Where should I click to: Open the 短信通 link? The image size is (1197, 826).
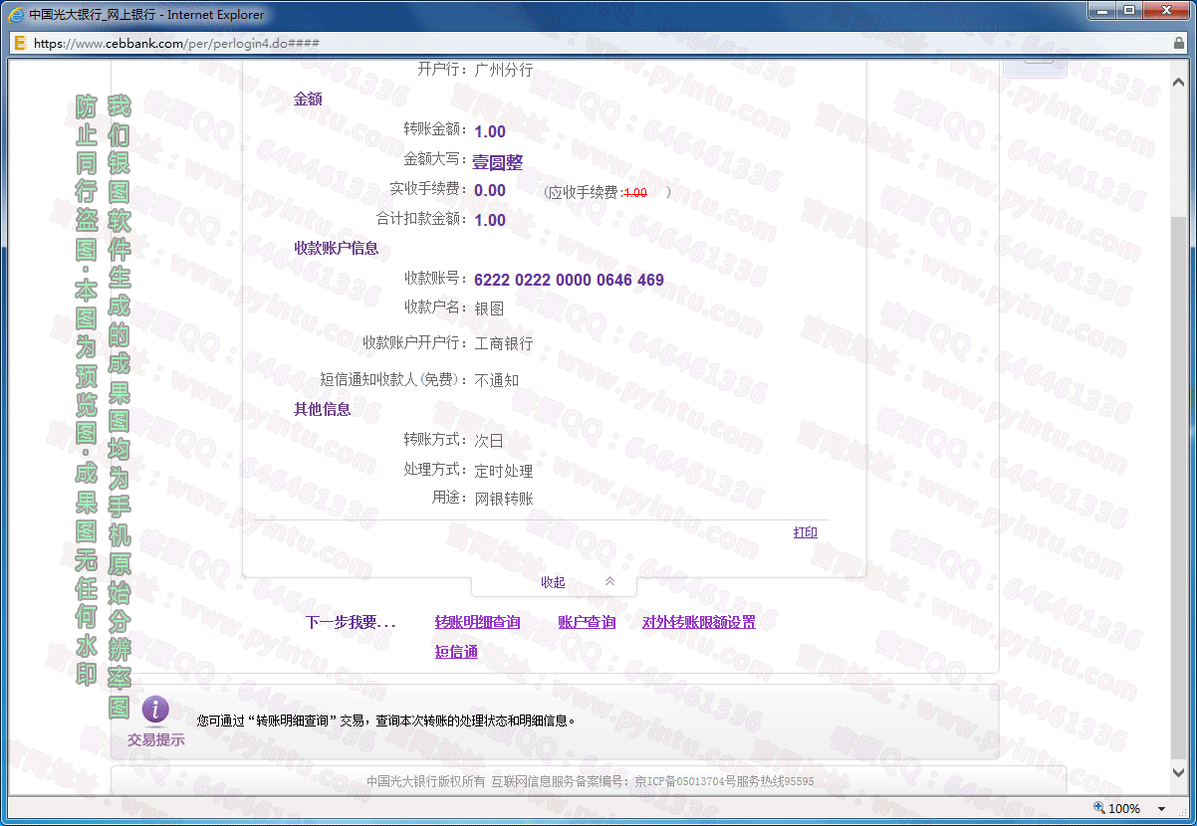(x=456, y=652)
